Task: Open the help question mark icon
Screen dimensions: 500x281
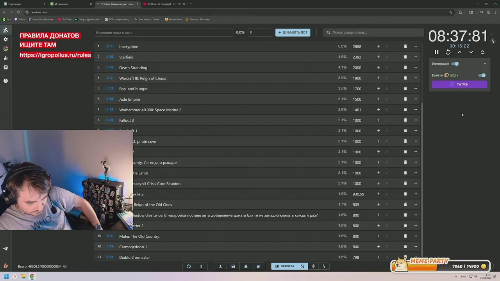Action: click(x=5, y=81)
